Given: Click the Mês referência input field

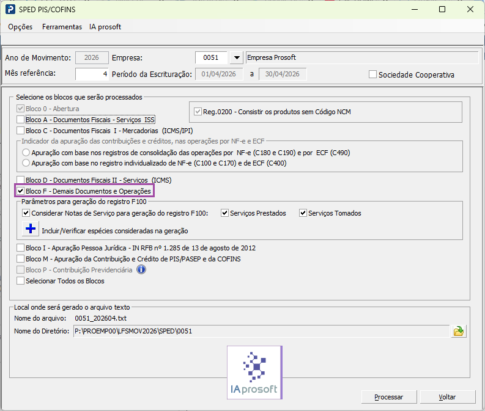Looking at the screenshot, I should [92, 74].
